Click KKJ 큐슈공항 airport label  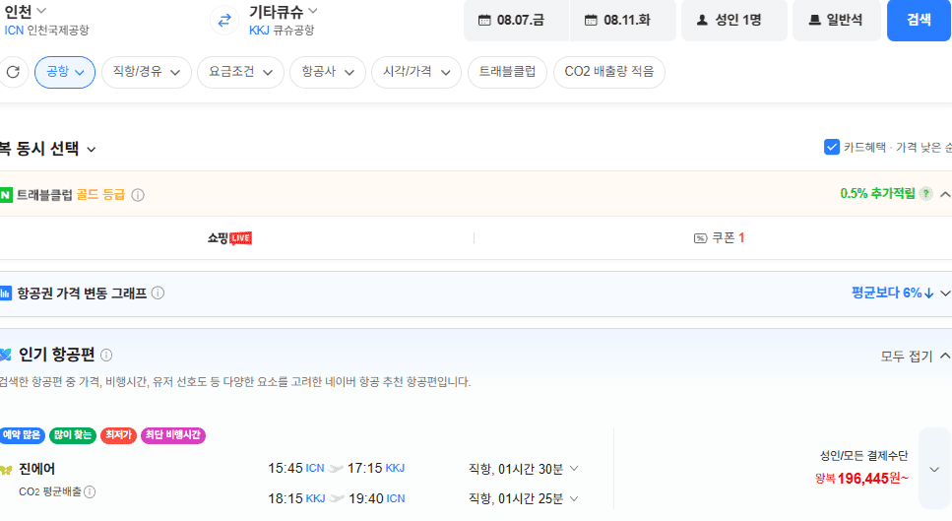(282, 31)
